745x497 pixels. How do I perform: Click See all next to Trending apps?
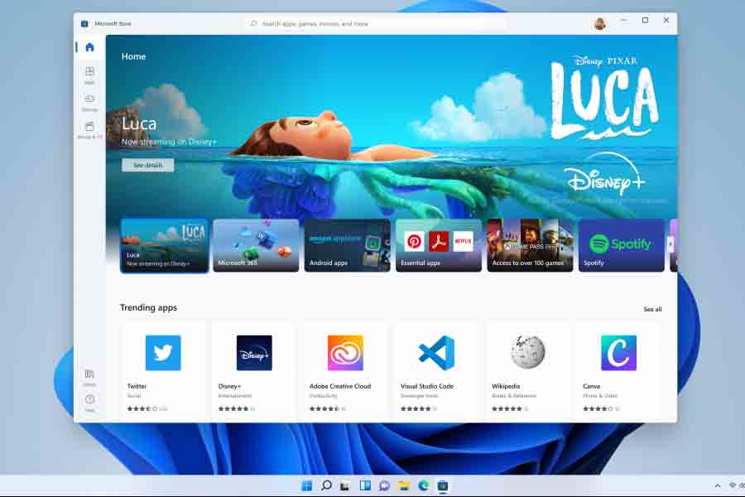click(x=653, y=308)
